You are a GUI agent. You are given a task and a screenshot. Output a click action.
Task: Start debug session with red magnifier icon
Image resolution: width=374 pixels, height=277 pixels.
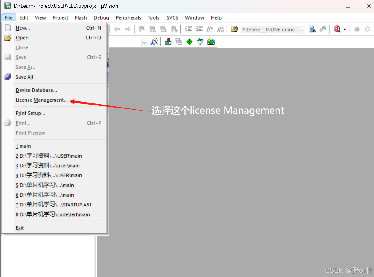pos(337,29)
